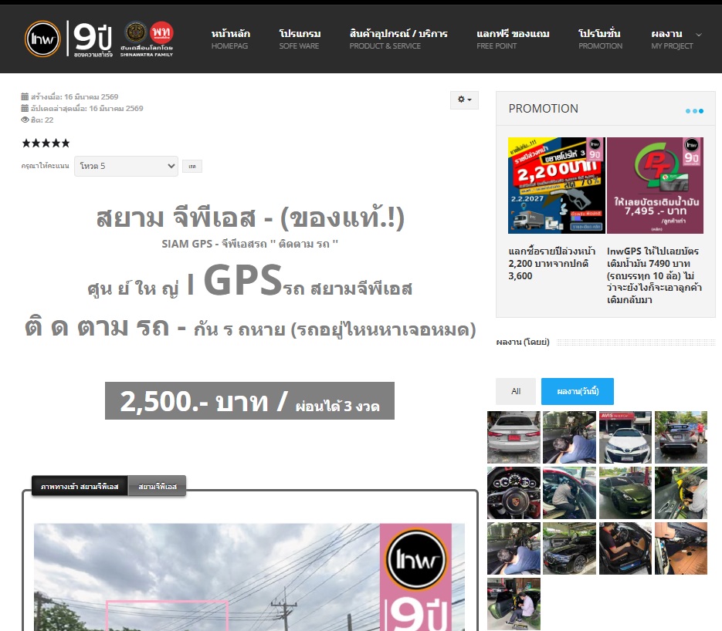This screenshot has width=722, height=631.
Task: Submit rating with the small เรต button
Action: click(x=192, y=167)
